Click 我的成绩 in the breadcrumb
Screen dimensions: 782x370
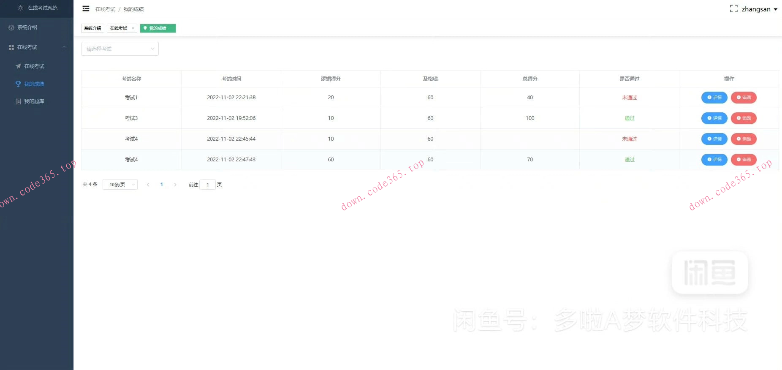[x=134, y=9]
